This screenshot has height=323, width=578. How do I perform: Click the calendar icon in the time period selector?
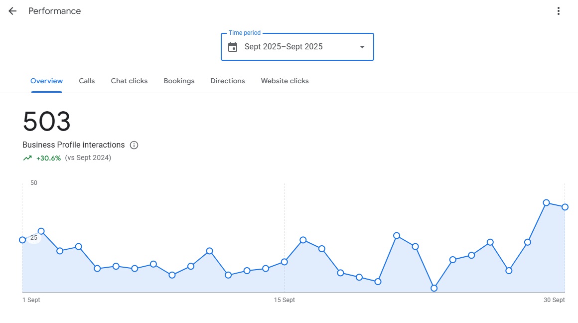tap(233, 46)
